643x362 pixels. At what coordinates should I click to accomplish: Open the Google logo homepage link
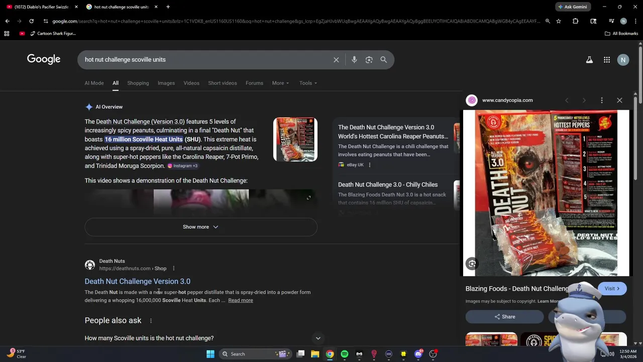[44, 59]
